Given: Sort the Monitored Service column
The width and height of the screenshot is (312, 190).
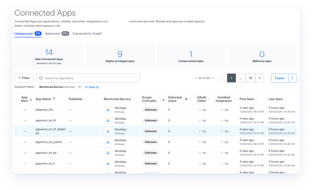Looking at the screenshot, I should point(134,99).
